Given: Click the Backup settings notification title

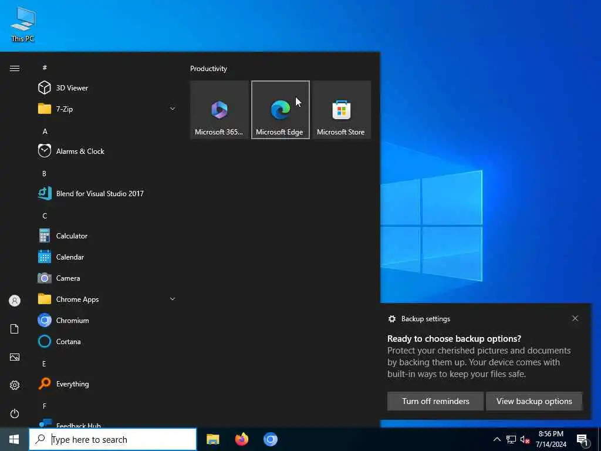Looking at the screenshot, I should pyautogui.click(x=426, y=319).
